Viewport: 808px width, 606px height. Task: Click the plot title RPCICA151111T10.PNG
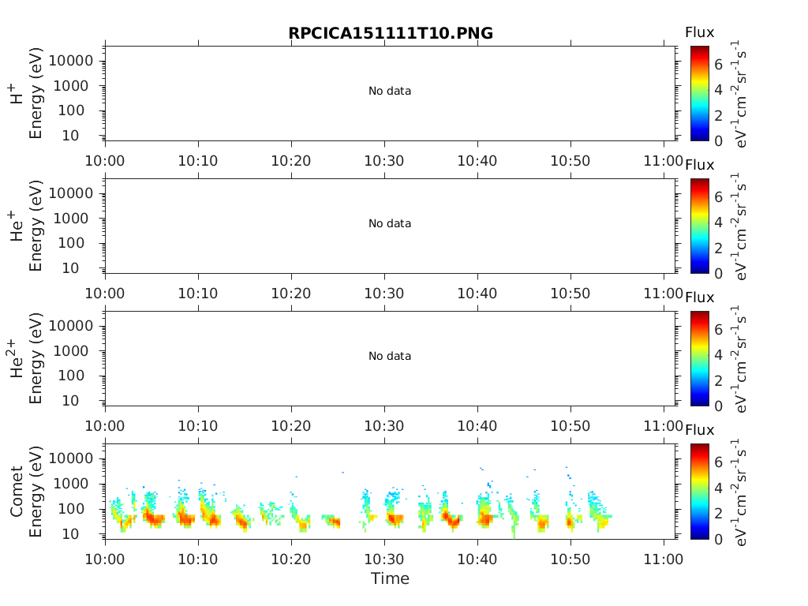pos(390,33)
